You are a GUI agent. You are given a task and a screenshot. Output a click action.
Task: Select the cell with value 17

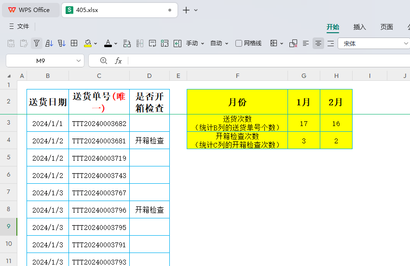[x=304, y=123]
